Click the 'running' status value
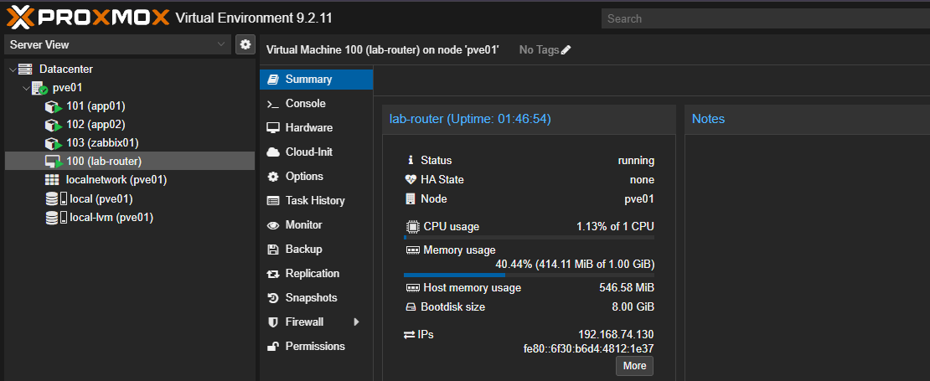The width and height of the screenshot is (930, 381). [x=636, y=161]
